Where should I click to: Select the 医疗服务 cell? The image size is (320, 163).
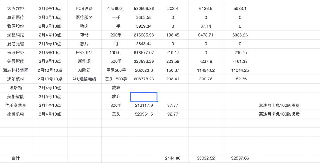click(x=84, y=17)
